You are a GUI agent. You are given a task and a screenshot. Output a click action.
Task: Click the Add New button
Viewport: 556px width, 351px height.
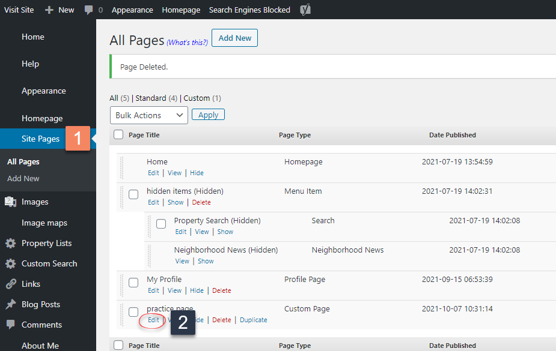234,38
